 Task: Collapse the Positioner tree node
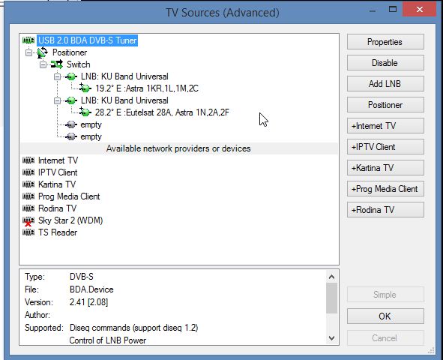(28, 52)
